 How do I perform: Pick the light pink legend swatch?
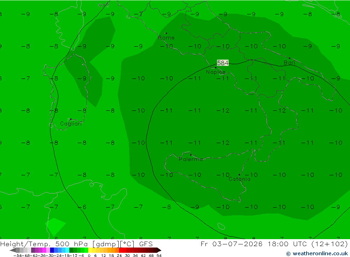(48, 250)
